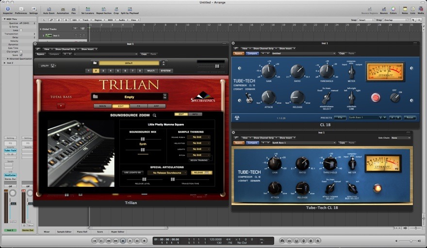Switch to the Mixer tab

[47, 231]
